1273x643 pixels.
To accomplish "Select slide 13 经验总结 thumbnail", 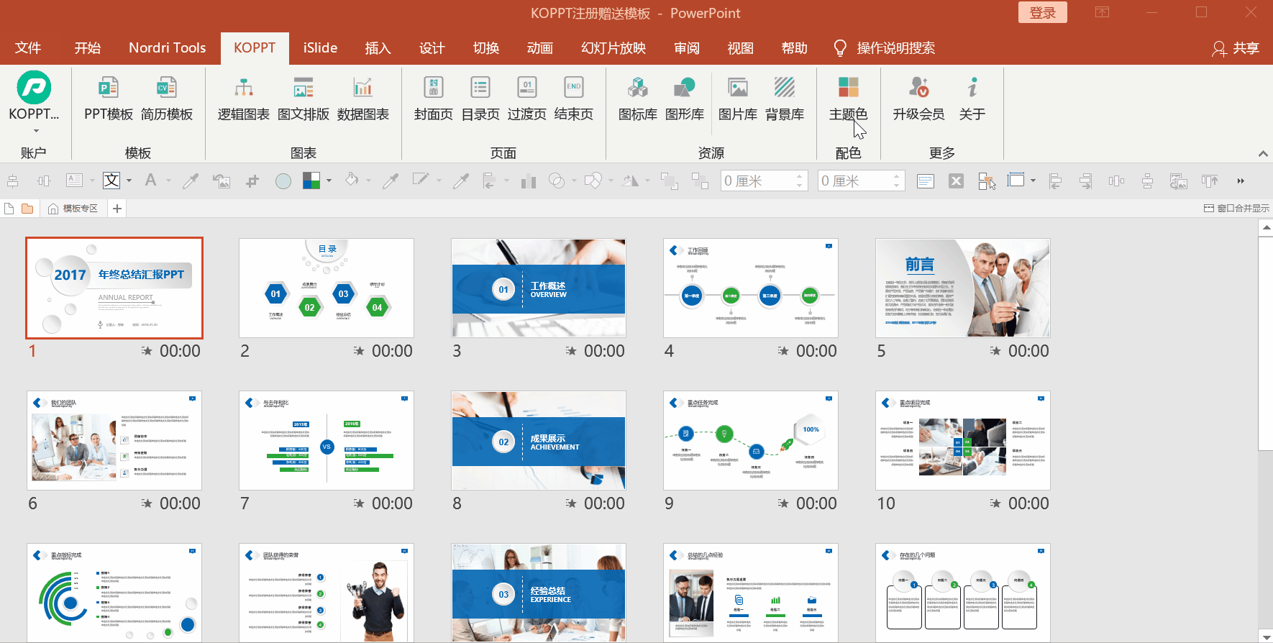I will tap(539, 593).
